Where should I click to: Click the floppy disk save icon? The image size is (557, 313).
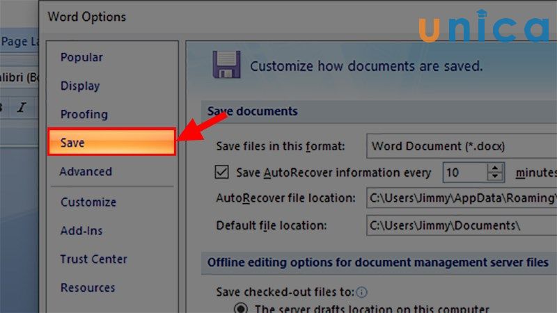(x=226, y=65)
